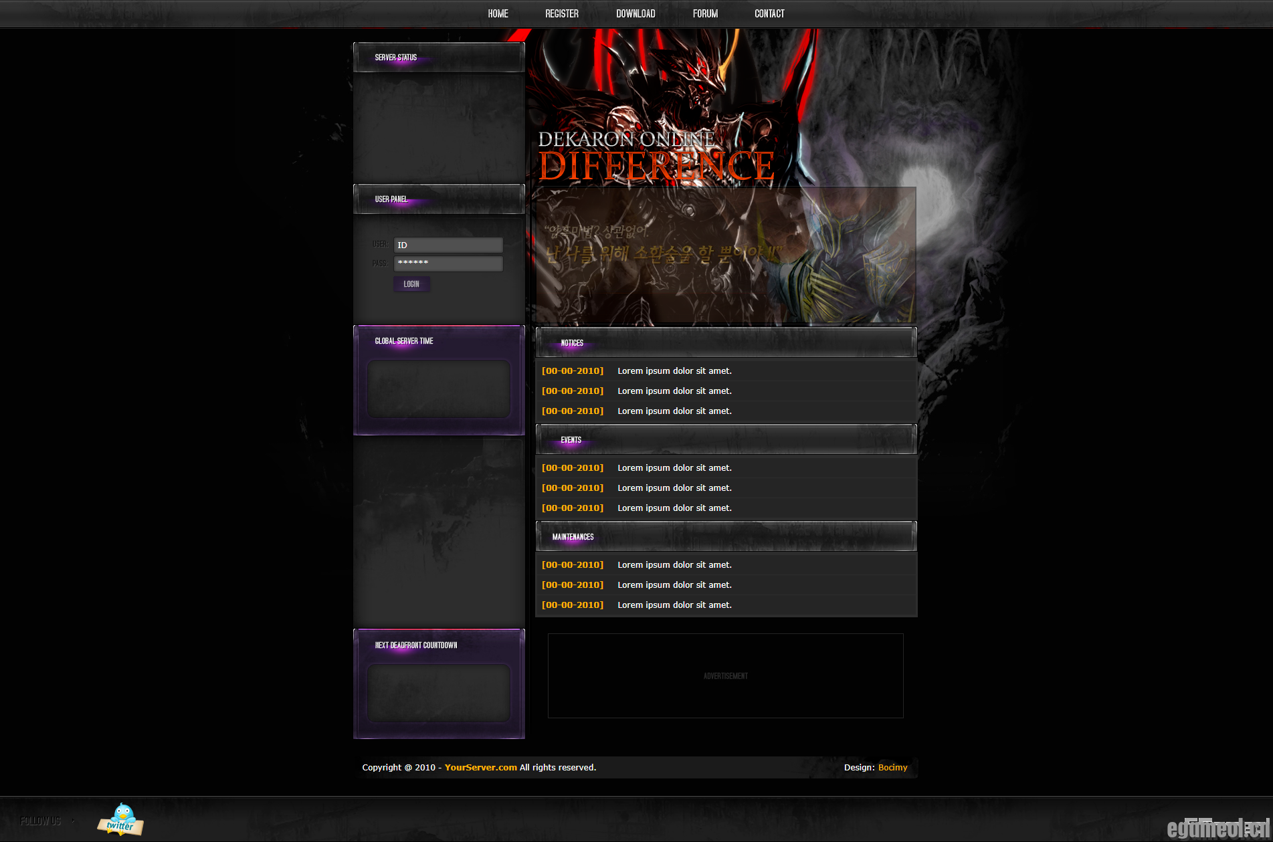Click the first Notices date link [00-00-2010]

tap(573, 371)
